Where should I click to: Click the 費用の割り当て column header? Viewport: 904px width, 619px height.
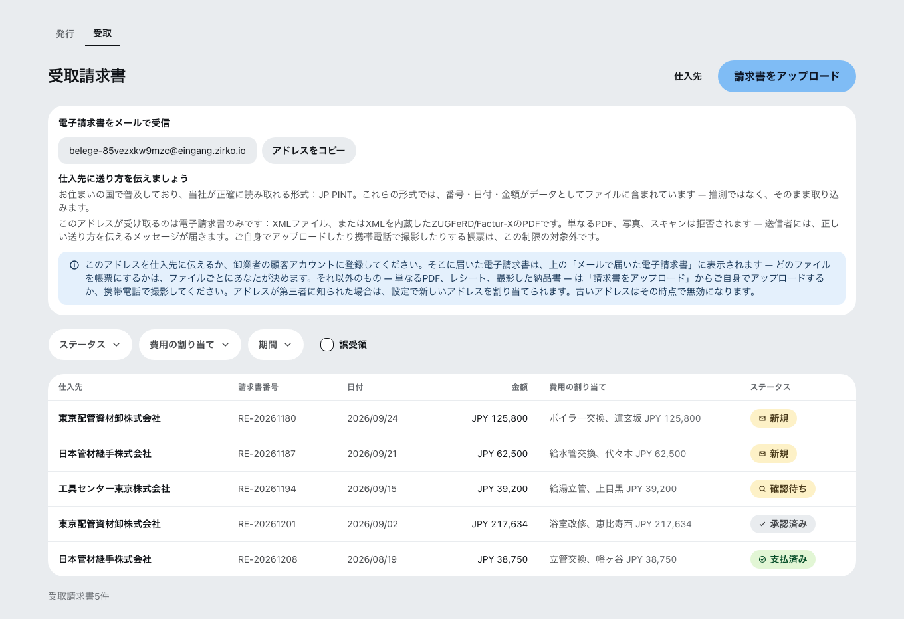(x=578, y=387)
